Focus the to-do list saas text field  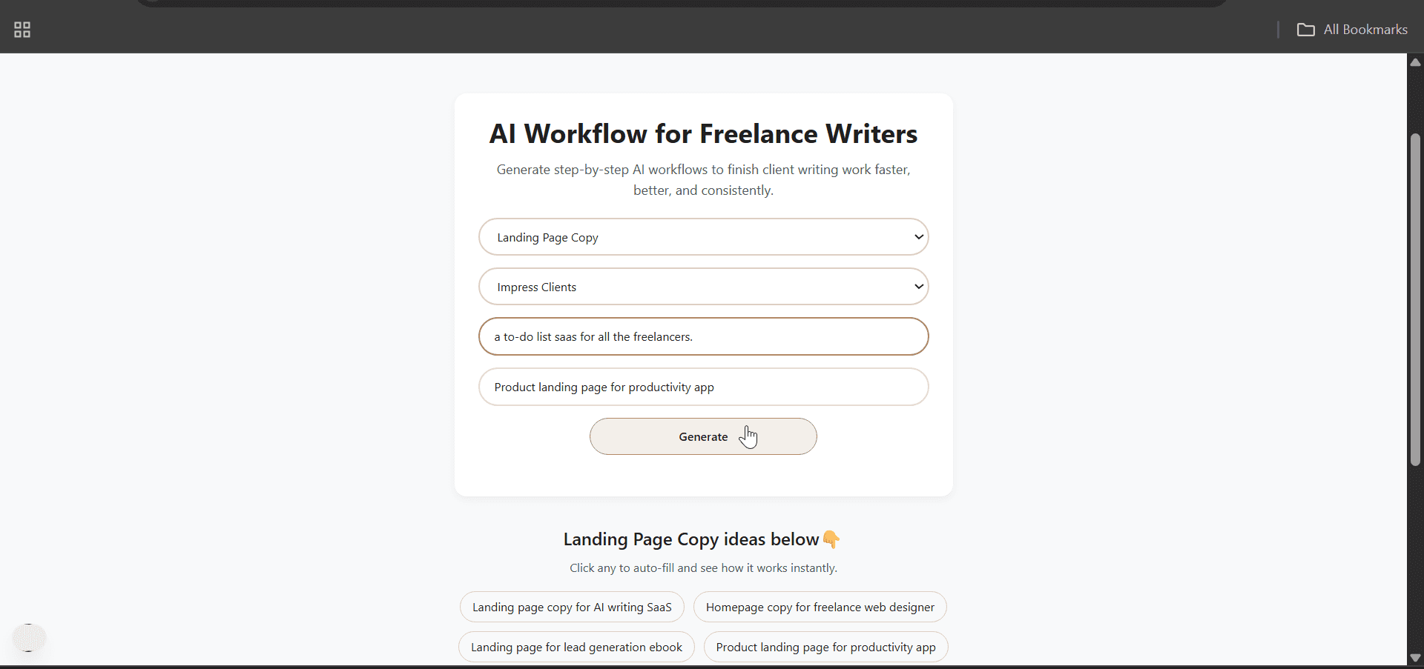(x=703, y=336)
